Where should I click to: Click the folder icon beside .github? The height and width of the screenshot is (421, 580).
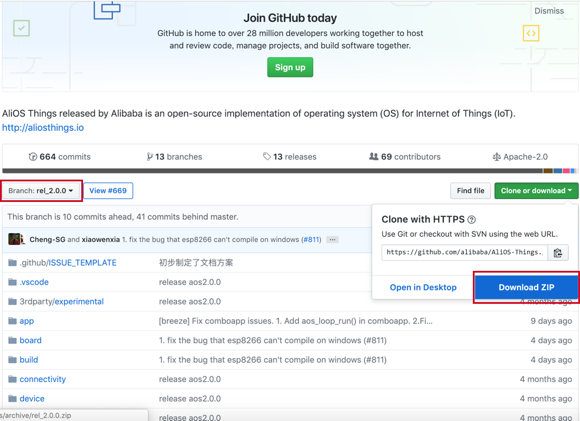pos(12,263)
